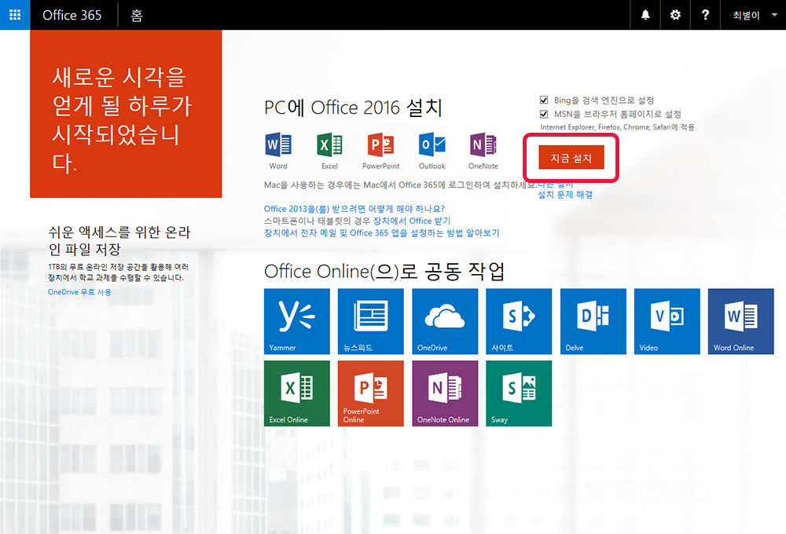
Task: Open the Excel Online tile
Action: [297, 393]
